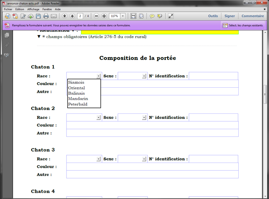269x199 pixels.
Task: Open the Aide menu
Action: coord(58,9)
